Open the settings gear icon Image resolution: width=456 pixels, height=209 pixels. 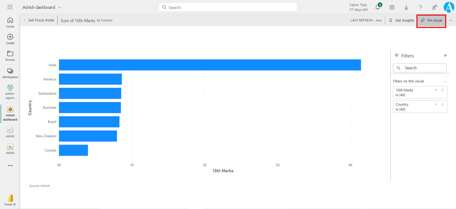pos(392,7)
